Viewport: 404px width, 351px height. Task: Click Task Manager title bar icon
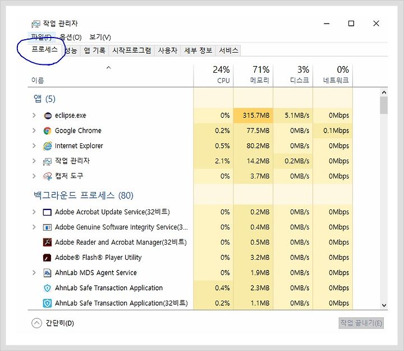click(36, 24)
